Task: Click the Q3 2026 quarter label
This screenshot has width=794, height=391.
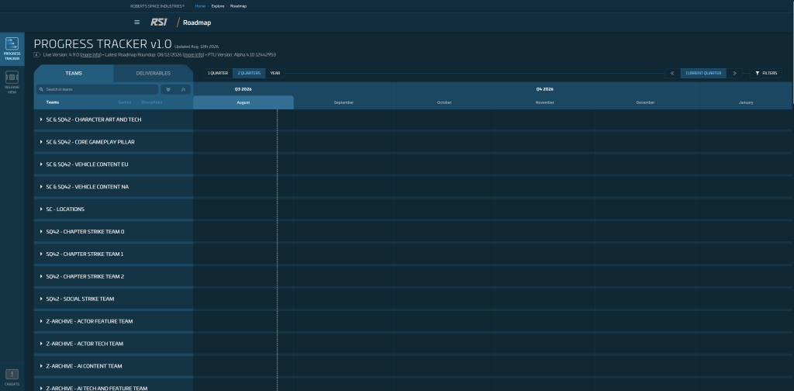Action: (243, 89)
